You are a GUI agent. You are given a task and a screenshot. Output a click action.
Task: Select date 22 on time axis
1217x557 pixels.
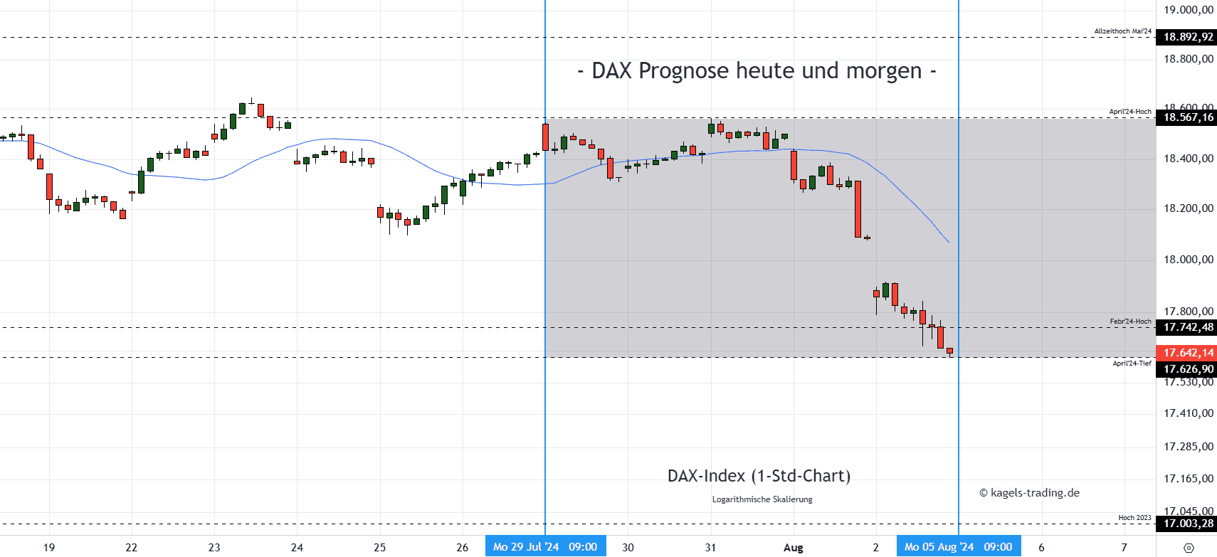tap(131, 547)
